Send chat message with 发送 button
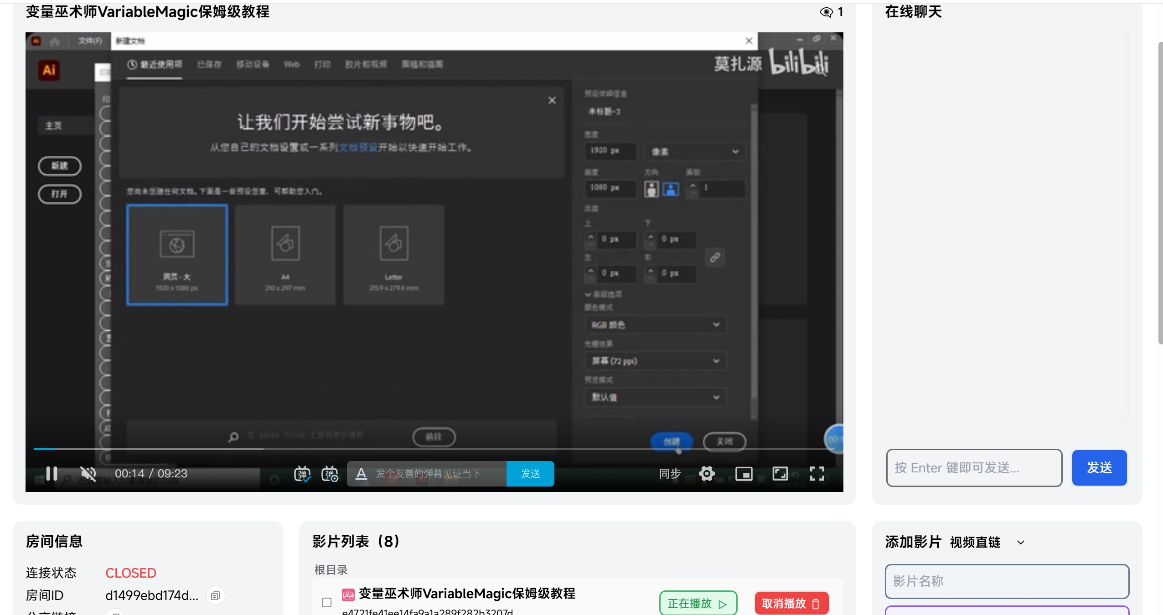1163x615 pixels. [1099, 468]
